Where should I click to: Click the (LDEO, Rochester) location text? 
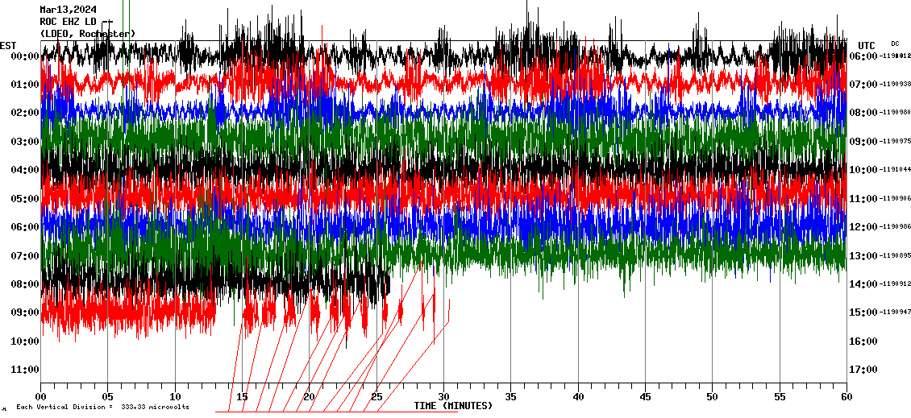click(87, 33)
